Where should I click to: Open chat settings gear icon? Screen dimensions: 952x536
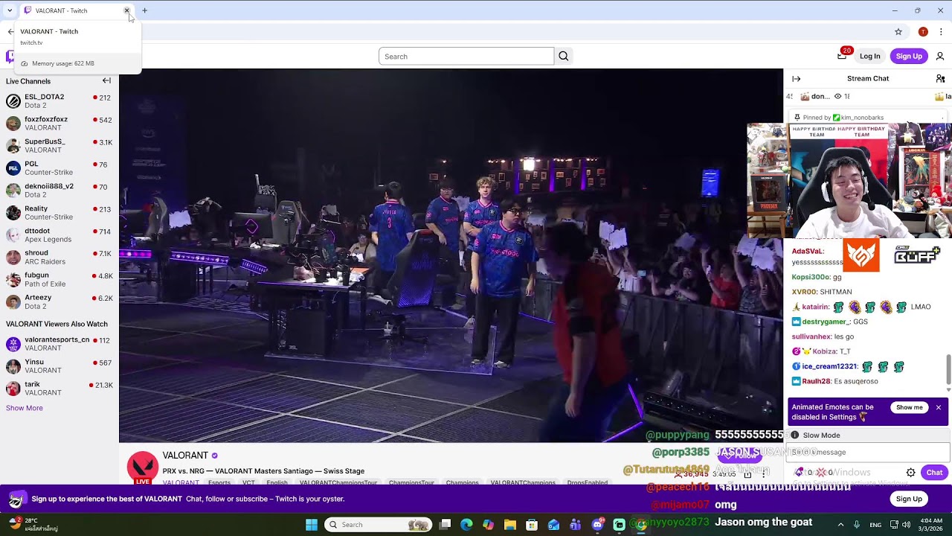pyautogui.click(x=910, y=473)
